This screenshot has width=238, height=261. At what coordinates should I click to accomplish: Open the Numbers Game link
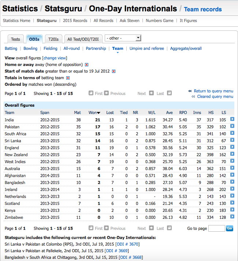[160, 21]
